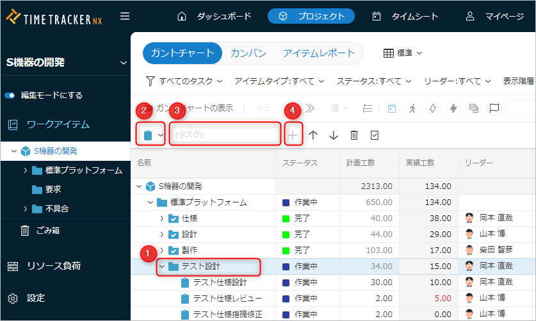Switch to the カンバン tab
This screenshot has height=321, width=536.
tap(248, 53)
